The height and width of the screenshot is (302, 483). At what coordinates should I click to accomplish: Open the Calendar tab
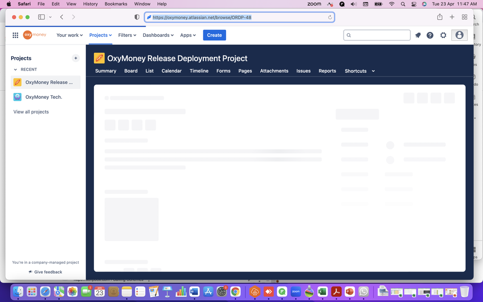point(172,71)
